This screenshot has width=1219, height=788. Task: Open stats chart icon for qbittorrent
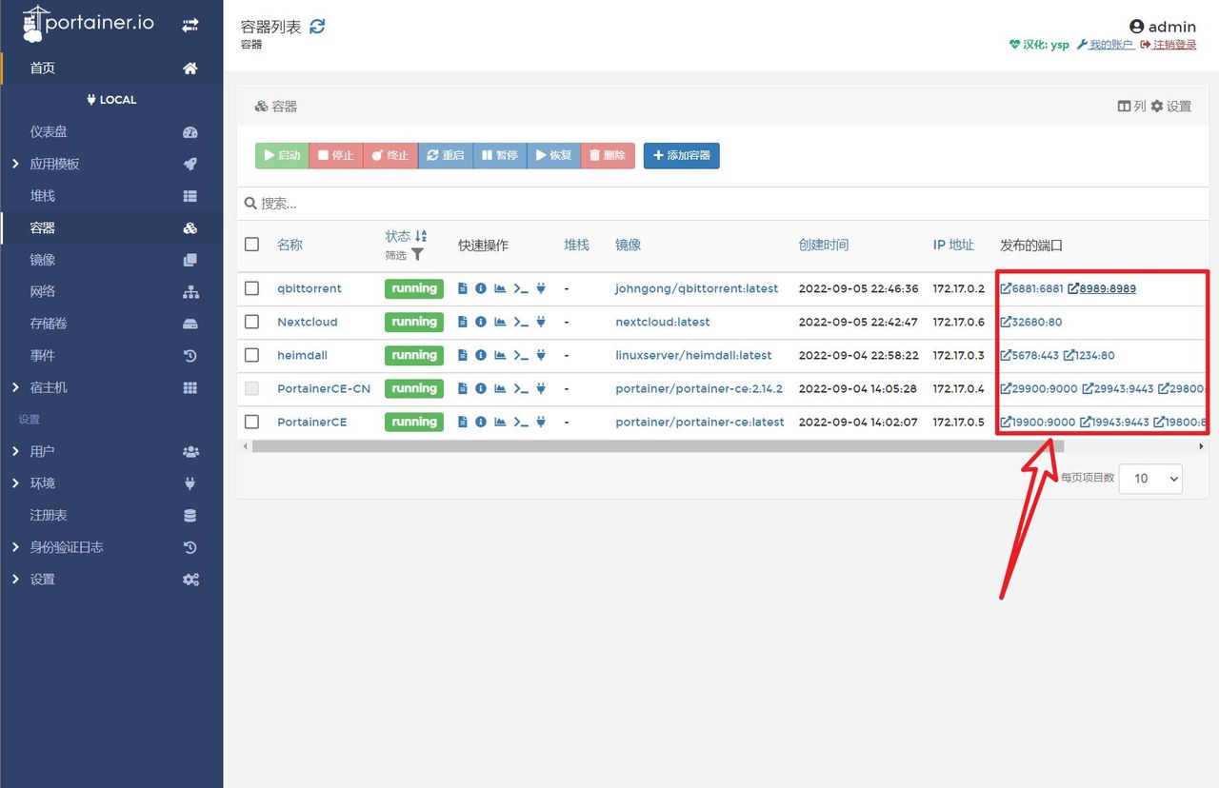(500, 288)
